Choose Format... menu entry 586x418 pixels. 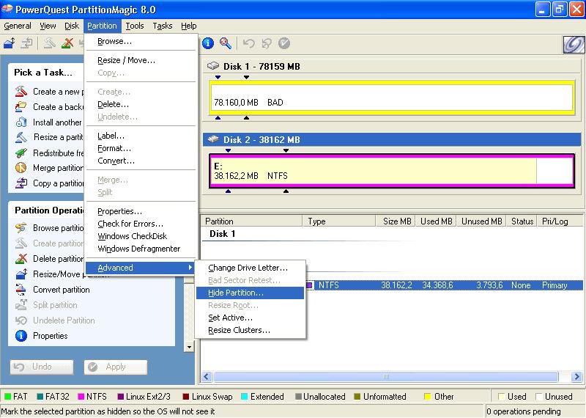[x=141, y=148]
